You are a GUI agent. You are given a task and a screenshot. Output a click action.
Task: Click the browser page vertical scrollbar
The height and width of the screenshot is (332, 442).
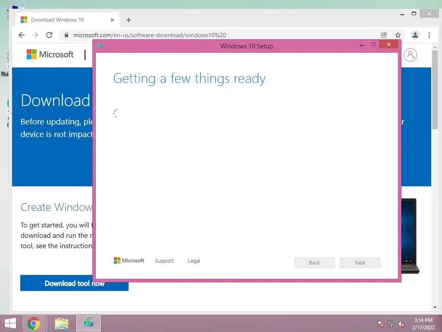[435, 90]
